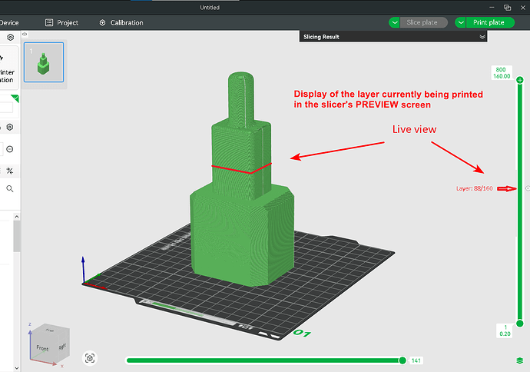The width and height of the screenshot is (530, 372).
Task: Click the circled ellipsis icon in left panel
Action: click(x=10, y=149)
